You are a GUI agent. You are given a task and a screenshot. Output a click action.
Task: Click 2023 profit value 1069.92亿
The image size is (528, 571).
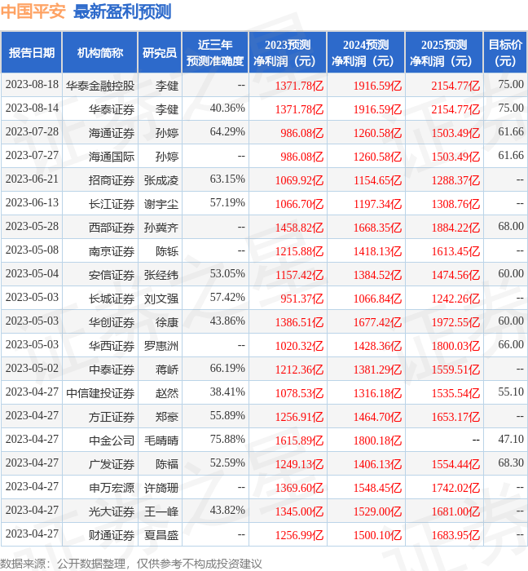coord(299,180)
